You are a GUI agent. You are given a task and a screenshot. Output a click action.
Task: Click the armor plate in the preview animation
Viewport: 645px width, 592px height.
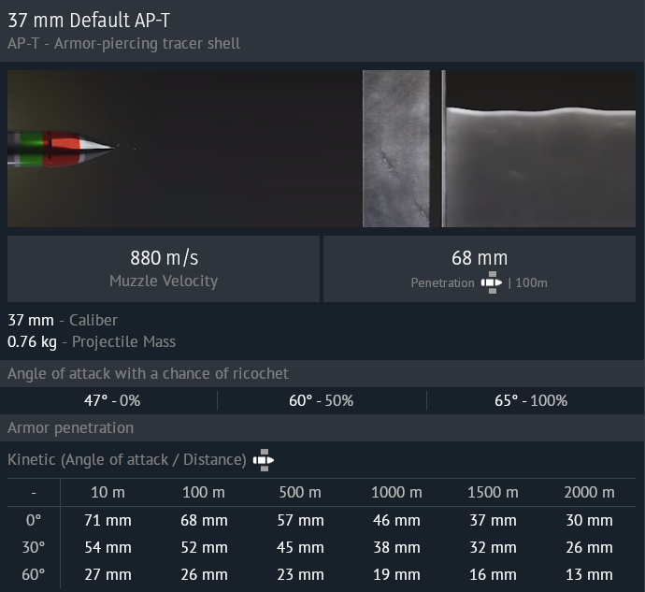pyautogui.click(x=395, y=149)
